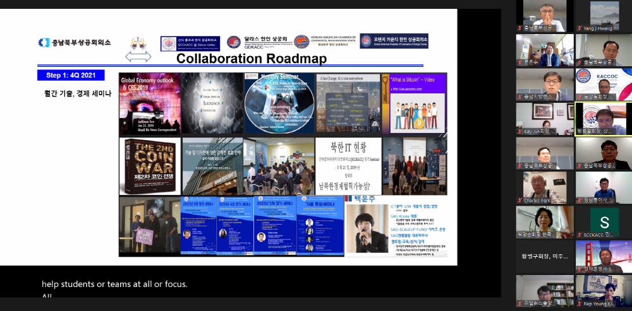The width and height of the screenshot is (632, 311).
Task: Click the Step 1: 4Q 2021 label
Action: click(71, 76)
